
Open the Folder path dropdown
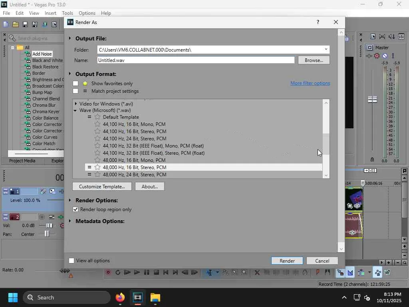[x=326, y=50]
